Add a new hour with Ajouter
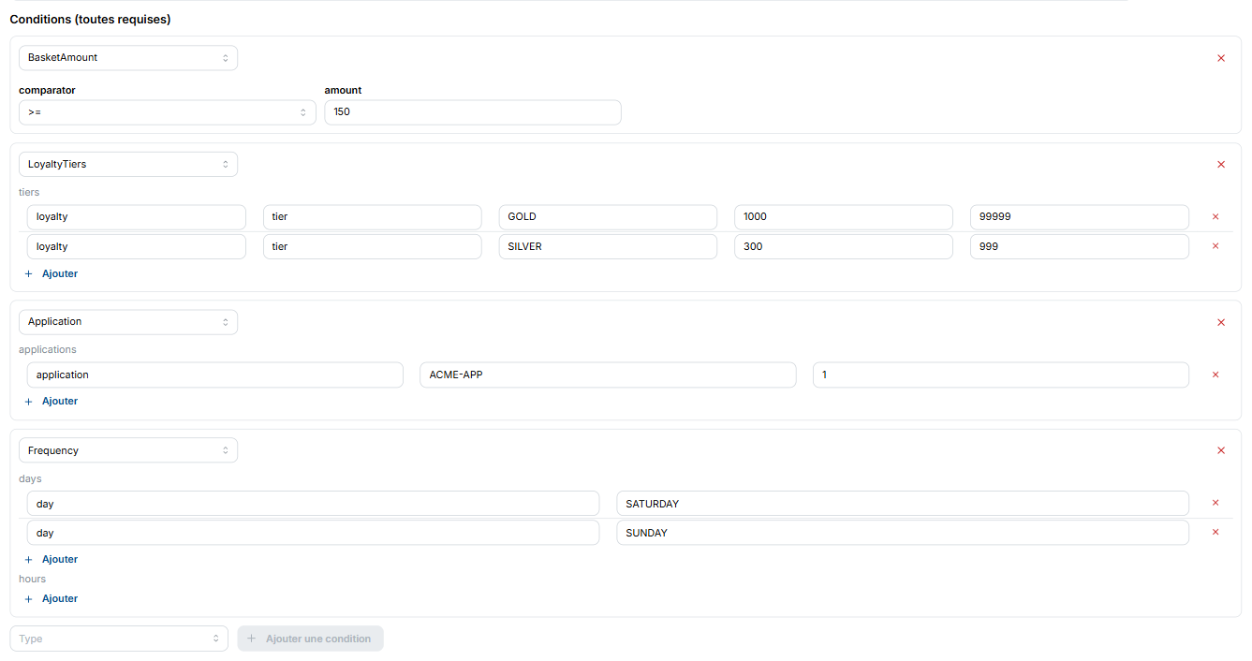 point(52,599)
